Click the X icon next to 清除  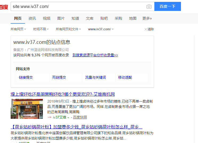146,30
